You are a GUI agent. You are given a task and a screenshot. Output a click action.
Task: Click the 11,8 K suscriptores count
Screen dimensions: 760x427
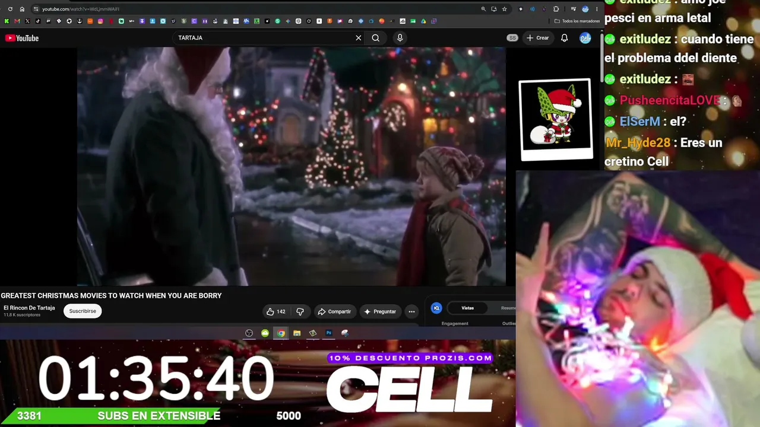tap(22, 315)
